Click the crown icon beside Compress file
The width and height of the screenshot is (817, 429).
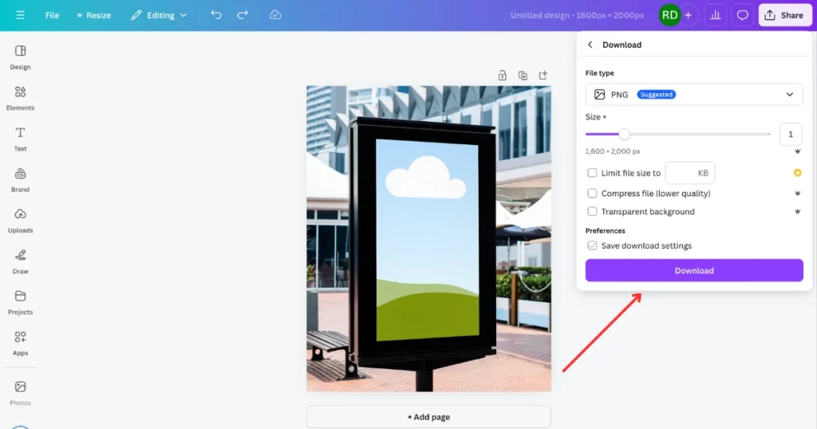coord(797,193)
